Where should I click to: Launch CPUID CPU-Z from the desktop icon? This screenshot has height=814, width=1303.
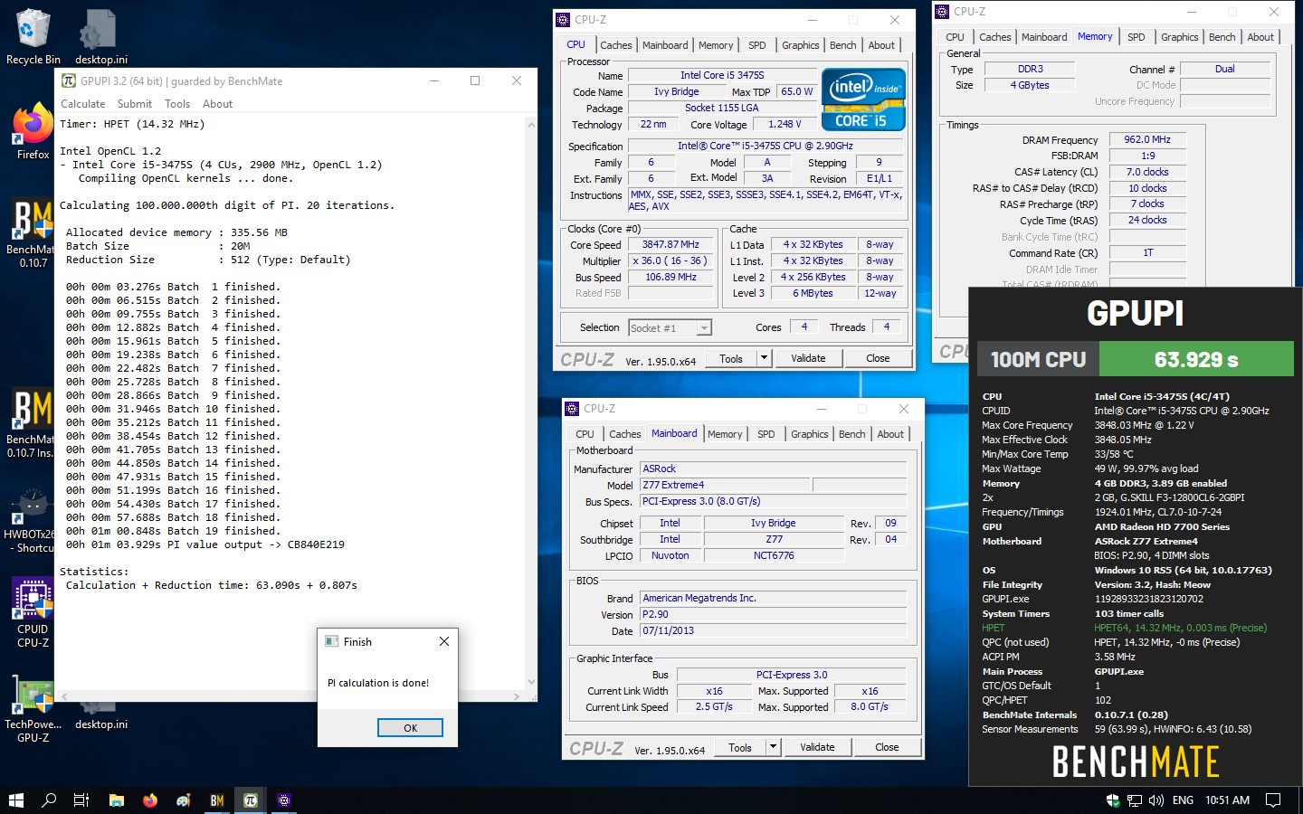(33, 613)
